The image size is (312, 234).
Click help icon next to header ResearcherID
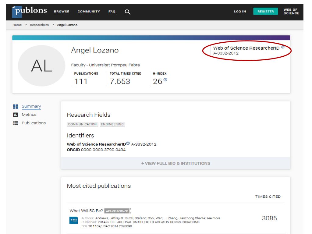pyautogui.click(x=282, y=47)
